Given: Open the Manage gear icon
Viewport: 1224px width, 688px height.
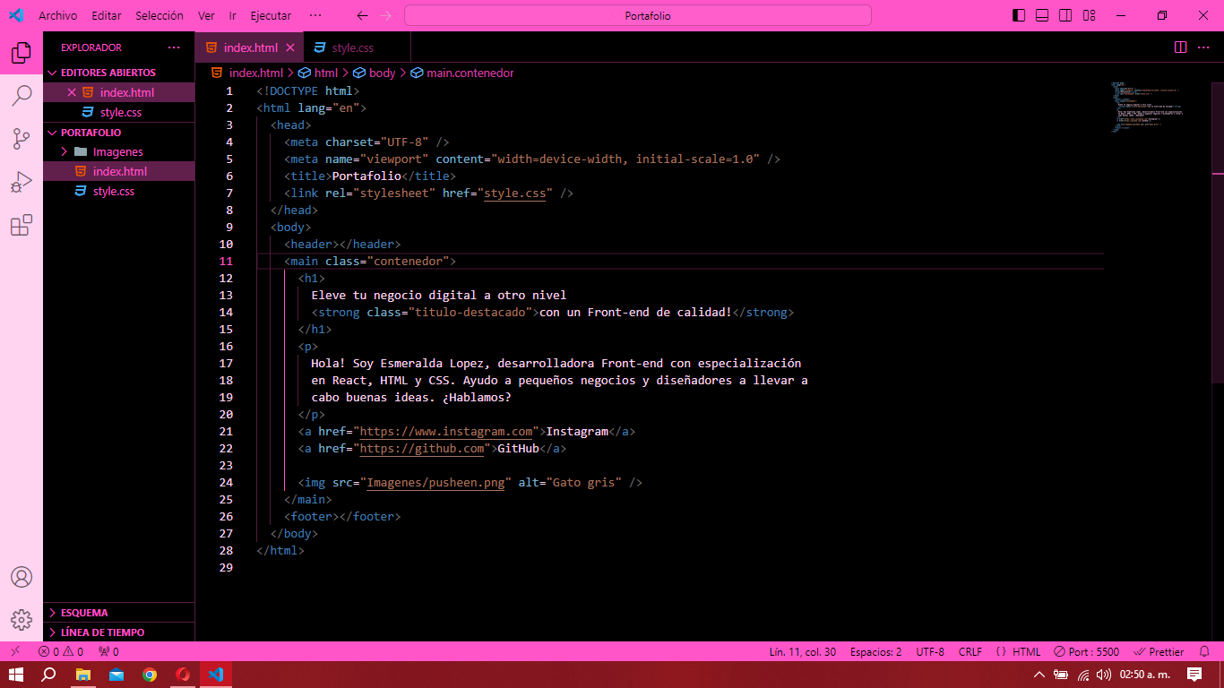Looking at the screenshot, I should coord(22,619).
